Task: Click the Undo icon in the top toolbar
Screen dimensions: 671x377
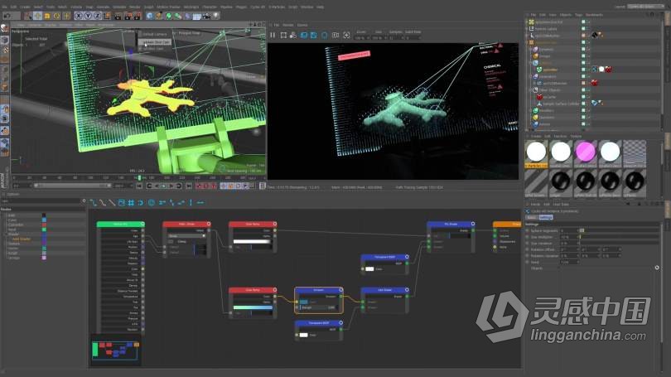Action: pos(7,16)
